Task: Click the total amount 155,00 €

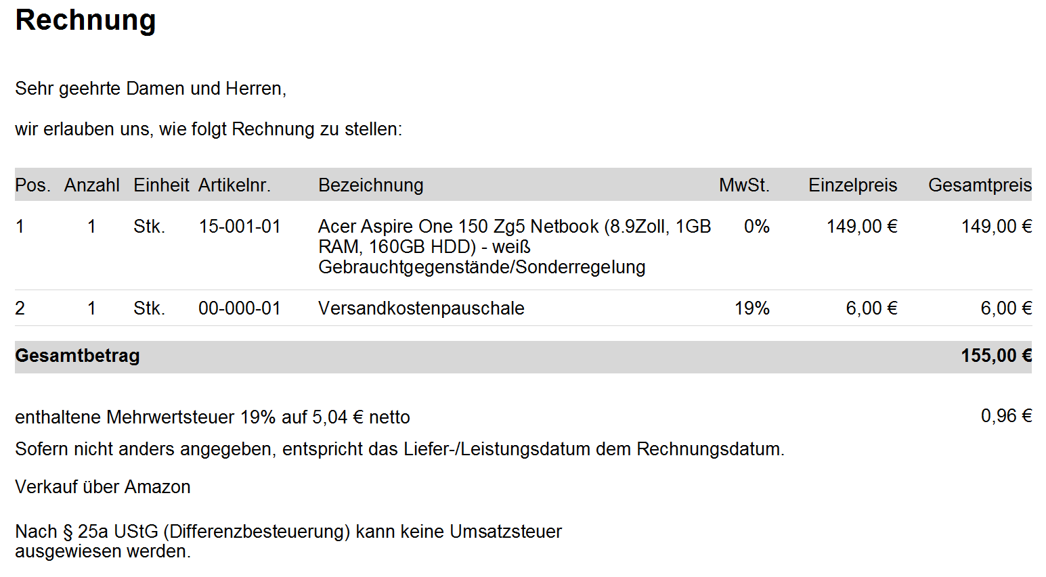Action: (x=996, y=356)
